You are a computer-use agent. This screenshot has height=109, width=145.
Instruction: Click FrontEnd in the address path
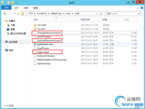[42, 13]
